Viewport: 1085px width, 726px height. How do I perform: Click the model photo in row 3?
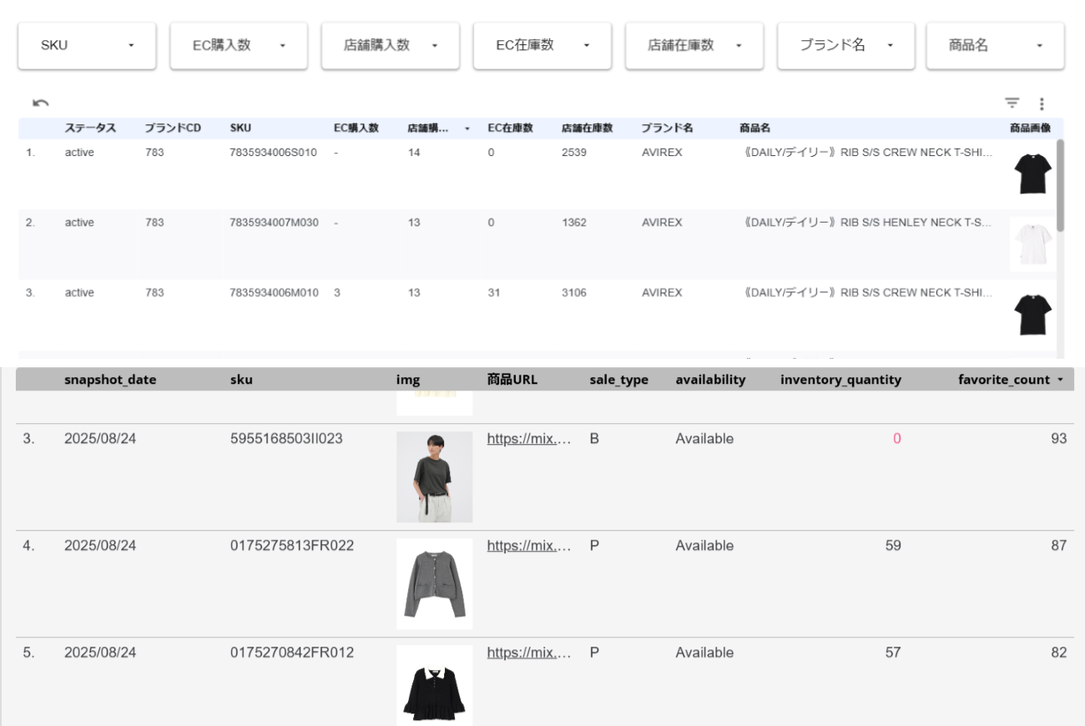click(434, 476)
